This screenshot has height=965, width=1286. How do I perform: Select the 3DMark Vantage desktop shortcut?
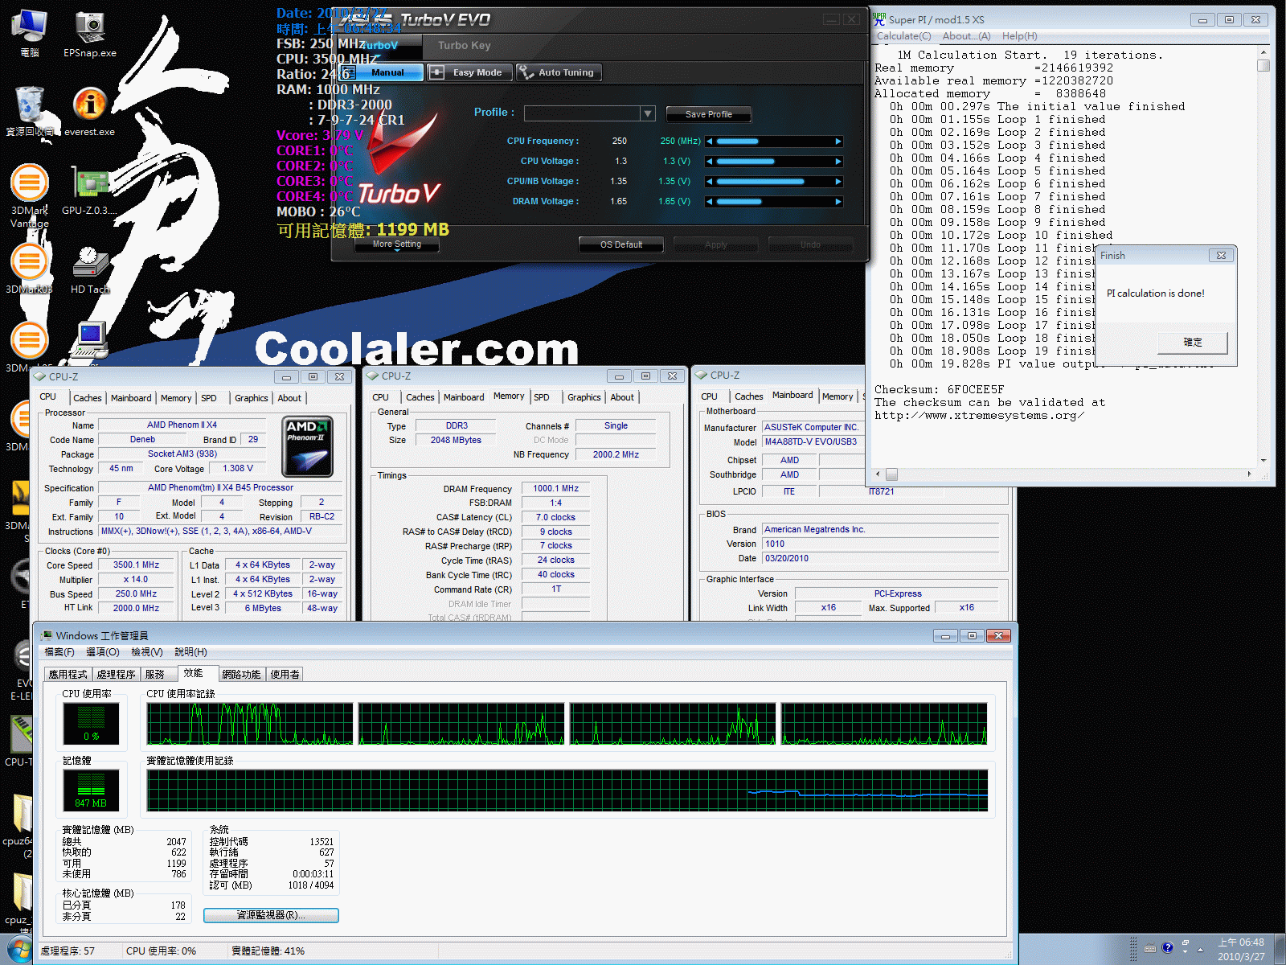pyautogui.click(x=29, y=195)
